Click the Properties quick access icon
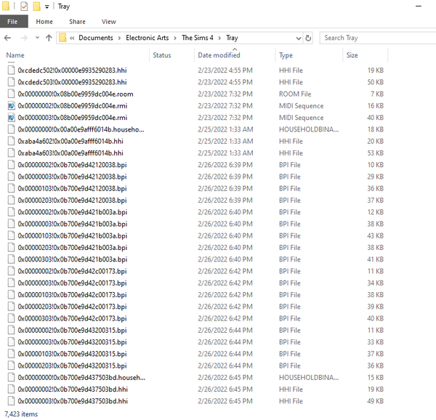This screenshot has height=420, width=436. click(24, 7)
